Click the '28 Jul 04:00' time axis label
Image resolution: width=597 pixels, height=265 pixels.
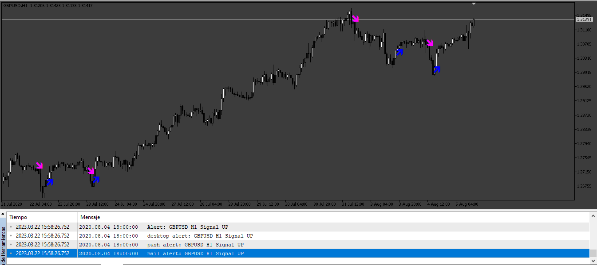tap(211, 204)
